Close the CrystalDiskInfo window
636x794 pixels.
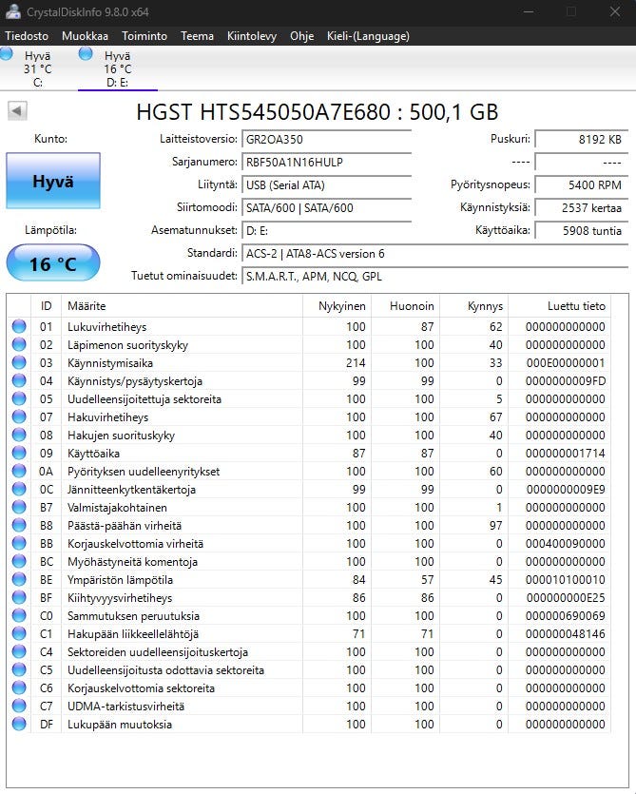[615, 11]
